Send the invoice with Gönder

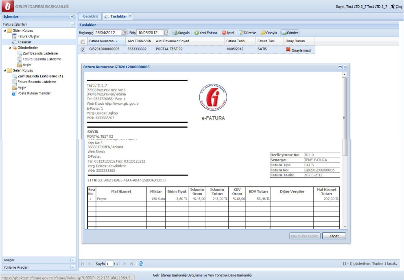(x=290, y=33)
